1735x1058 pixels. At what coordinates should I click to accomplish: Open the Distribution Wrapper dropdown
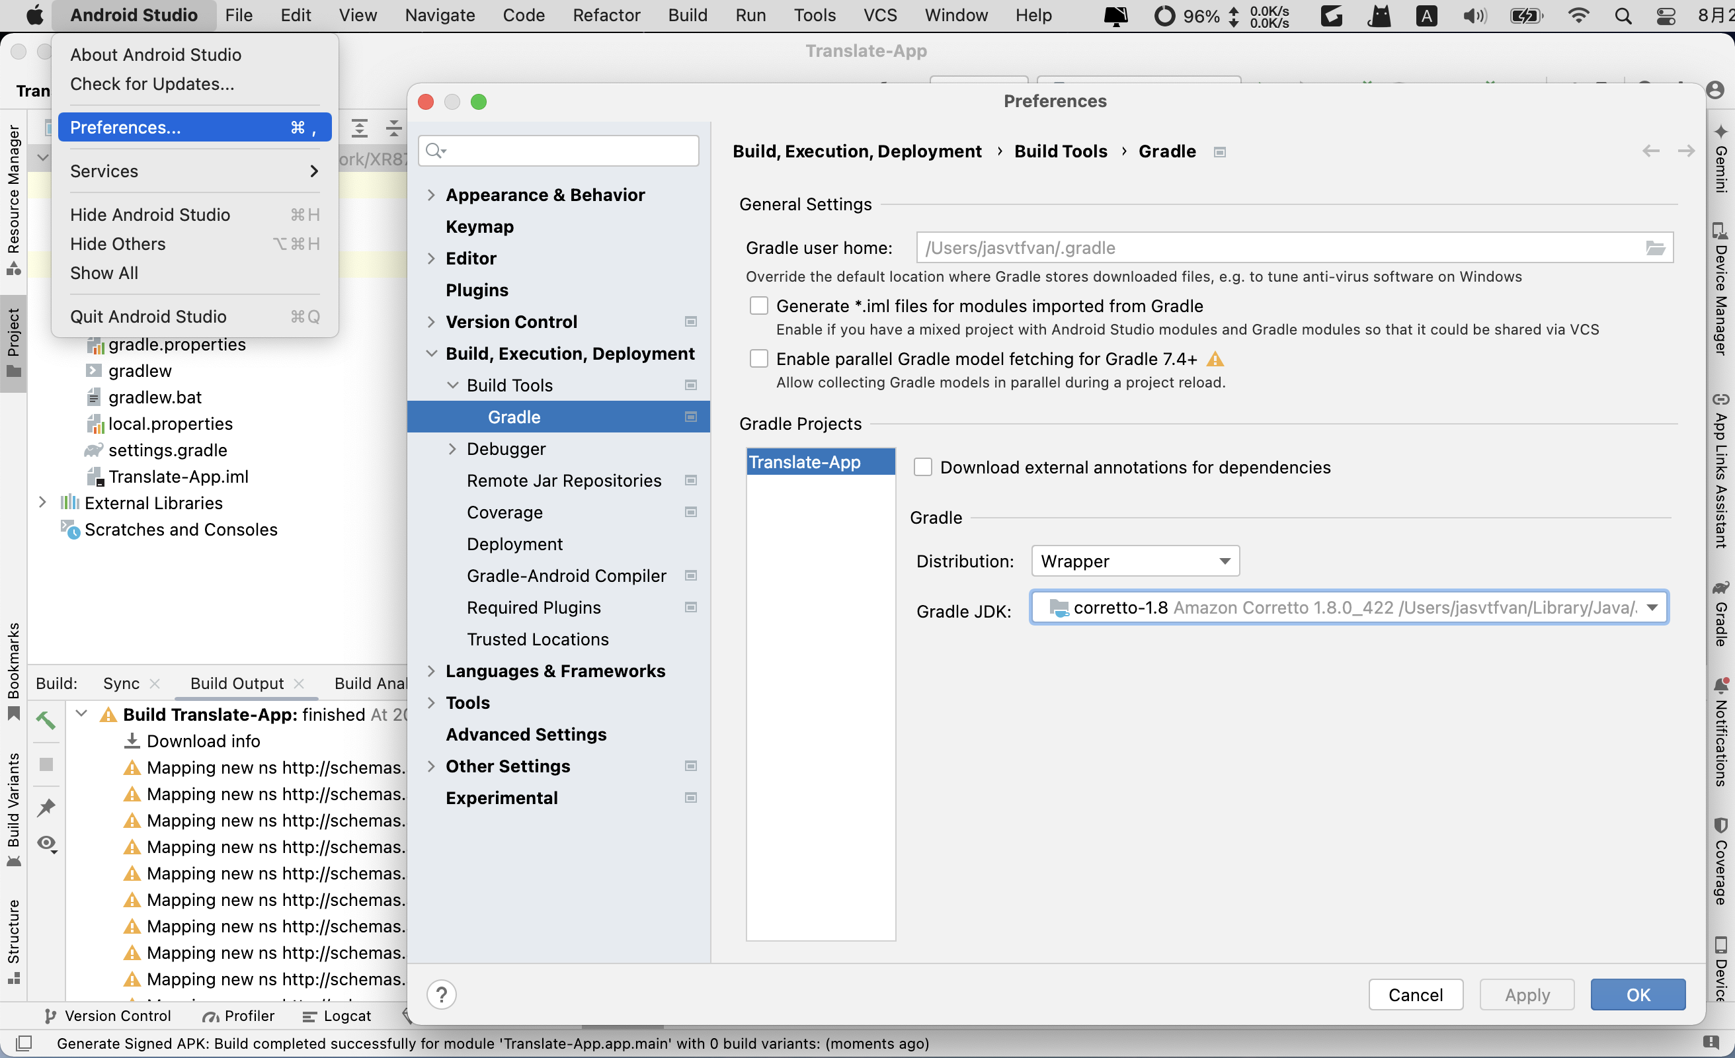coord(1135,561)
